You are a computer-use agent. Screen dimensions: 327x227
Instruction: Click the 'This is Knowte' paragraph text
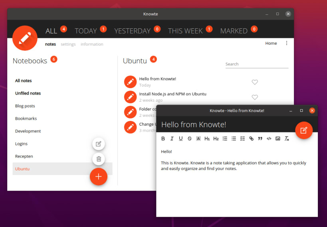234,166
